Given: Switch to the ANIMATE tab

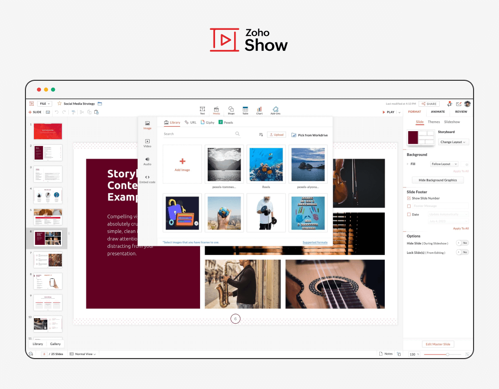Looking at the screenshot, I should [x=438, y=112].
